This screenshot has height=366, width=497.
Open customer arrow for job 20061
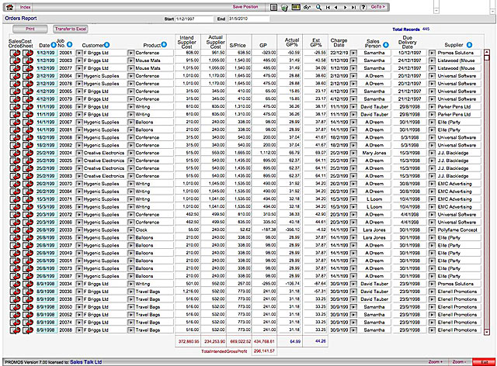(x=79, y=53)
